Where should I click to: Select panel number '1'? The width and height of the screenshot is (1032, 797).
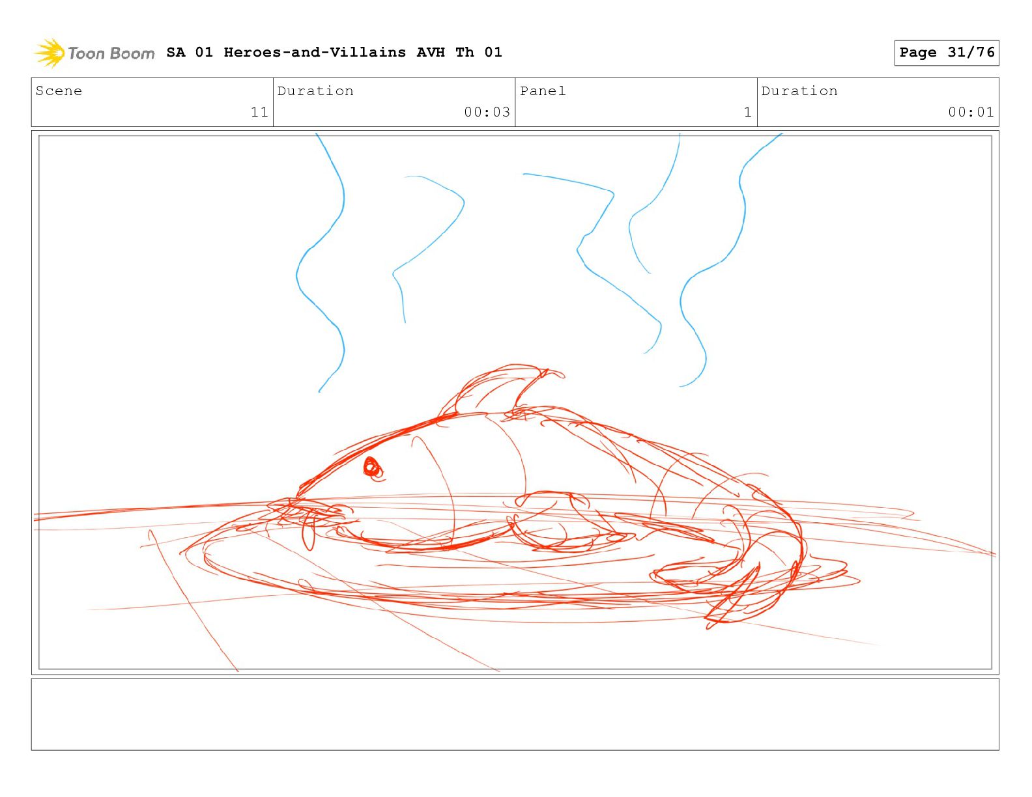pyautogui.click(x=748, y=112)
